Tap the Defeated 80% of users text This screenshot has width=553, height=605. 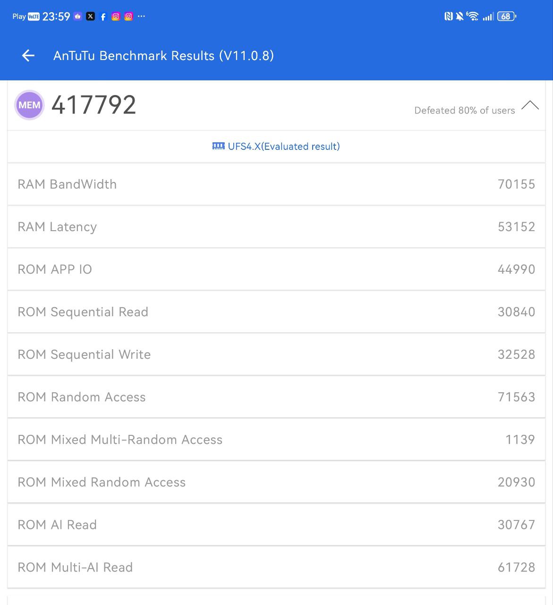click(x=464, y=111)
